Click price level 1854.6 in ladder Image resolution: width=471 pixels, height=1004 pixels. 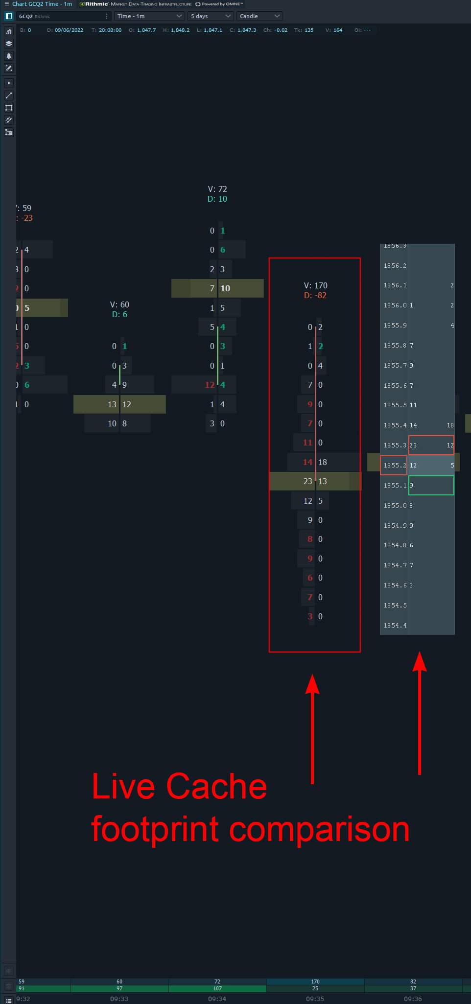coord(395,585)
